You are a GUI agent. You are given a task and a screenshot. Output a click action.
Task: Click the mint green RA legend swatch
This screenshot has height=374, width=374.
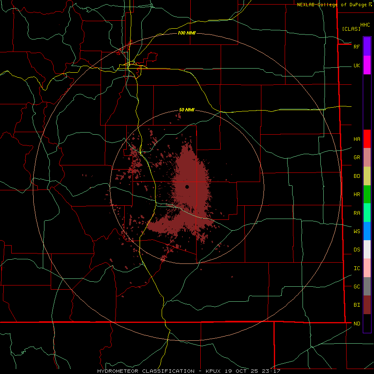pos(367,213)
